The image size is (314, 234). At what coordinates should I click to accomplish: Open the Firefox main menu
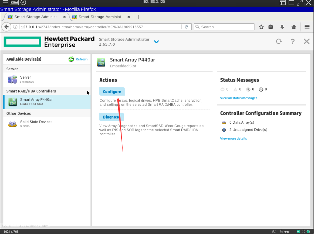[307, 27]
